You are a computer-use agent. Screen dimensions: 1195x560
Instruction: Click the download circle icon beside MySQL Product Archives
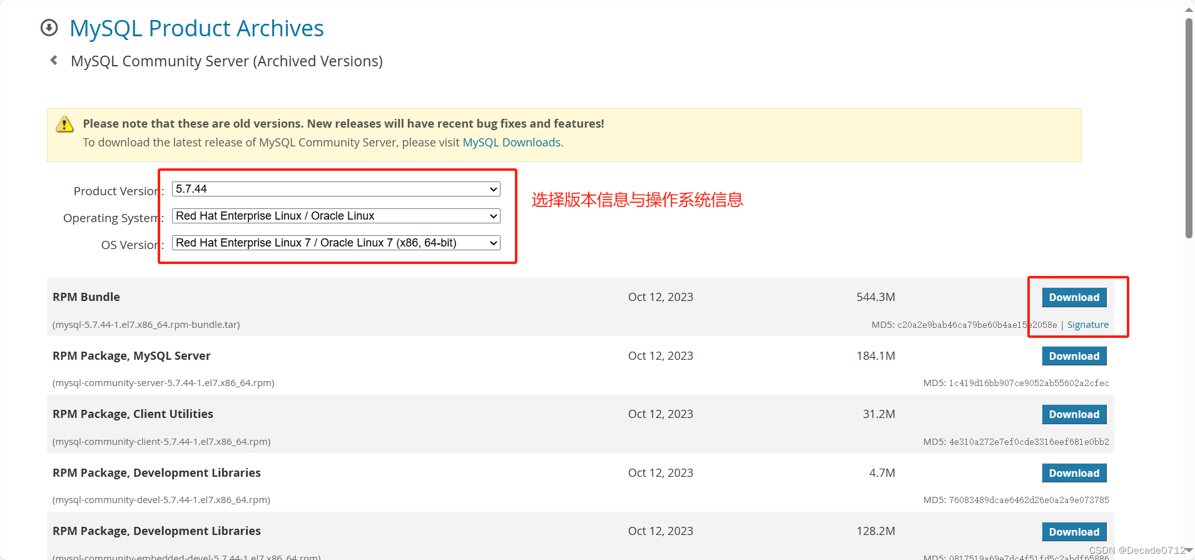pyautogui.click(x=49, y=28)
